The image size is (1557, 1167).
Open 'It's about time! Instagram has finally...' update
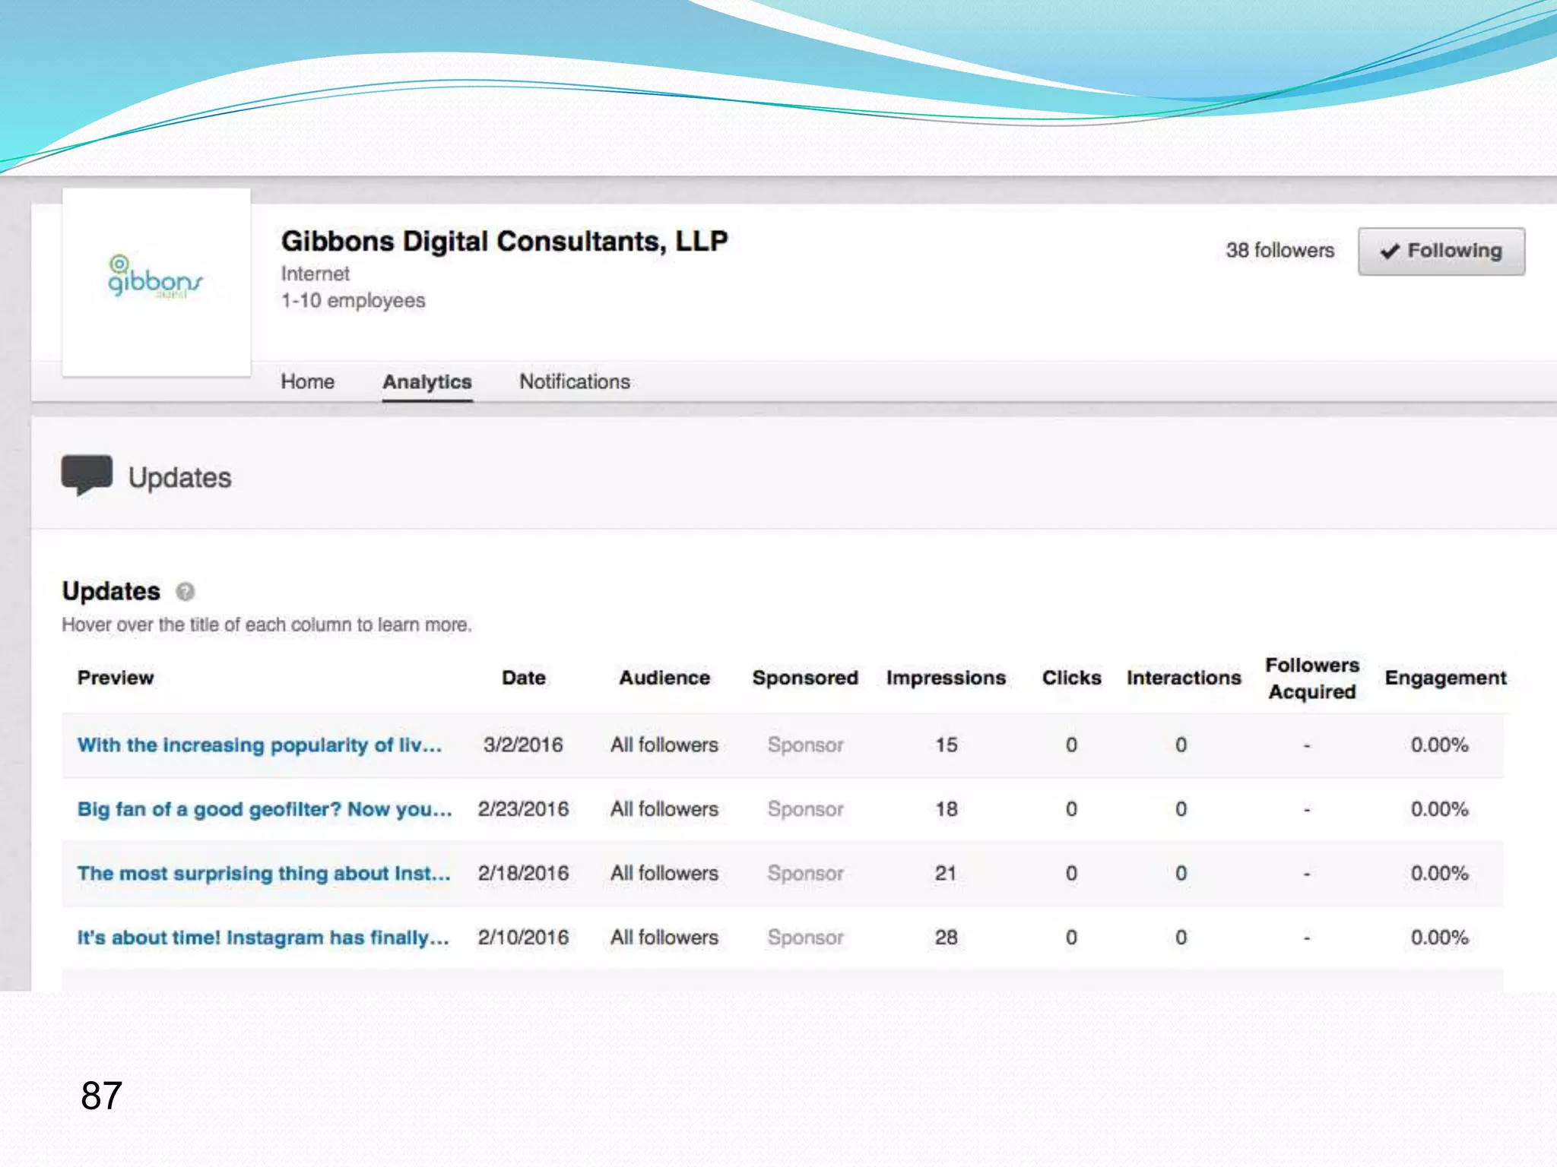click(262, 938)
